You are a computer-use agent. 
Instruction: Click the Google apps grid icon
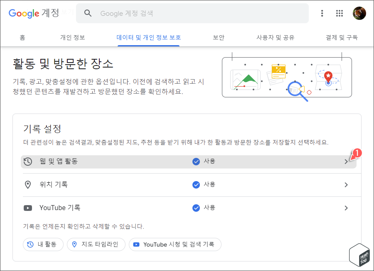coord(340,13)
